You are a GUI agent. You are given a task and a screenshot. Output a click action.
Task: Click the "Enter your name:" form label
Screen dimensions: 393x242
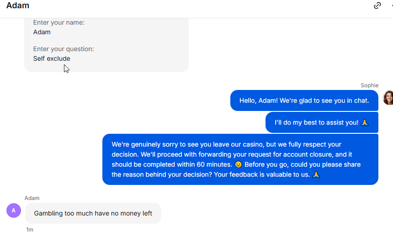[59, 22]
